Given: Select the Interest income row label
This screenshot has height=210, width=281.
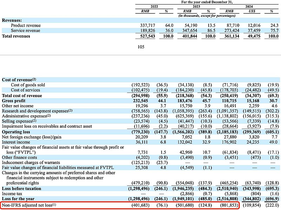Looking at the screenshot, I should (16, 141).
